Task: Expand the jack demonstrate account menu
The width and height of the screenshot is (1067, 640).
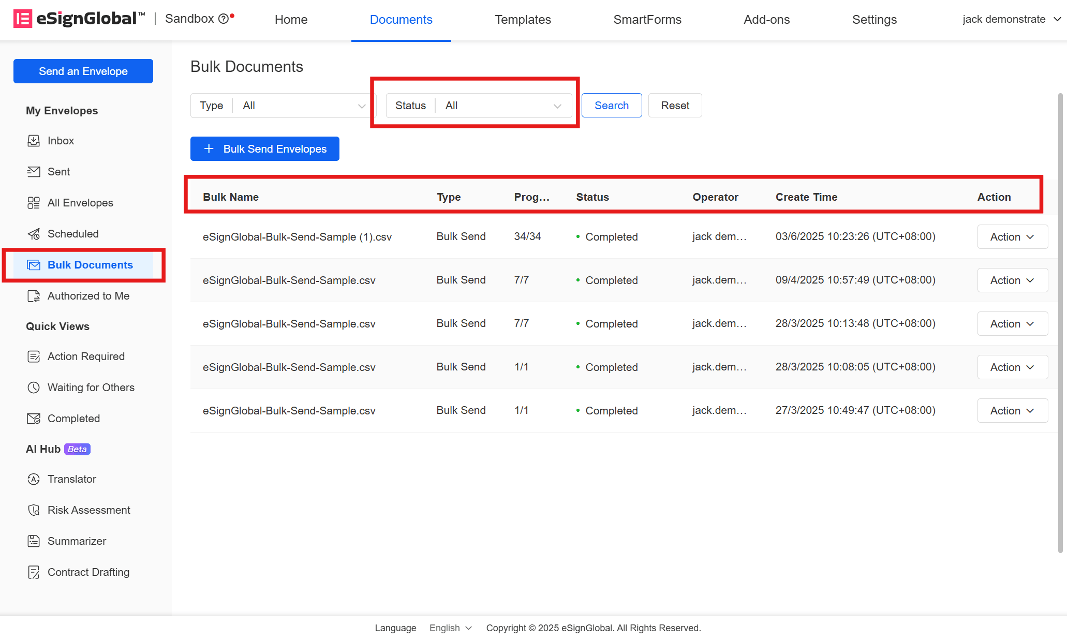Action: click(1012, 19)
